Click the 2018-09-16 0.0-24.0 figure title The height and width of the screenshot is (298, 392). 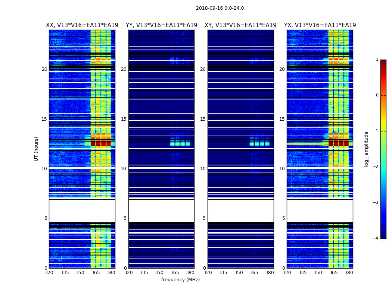[x=220, y=8]
